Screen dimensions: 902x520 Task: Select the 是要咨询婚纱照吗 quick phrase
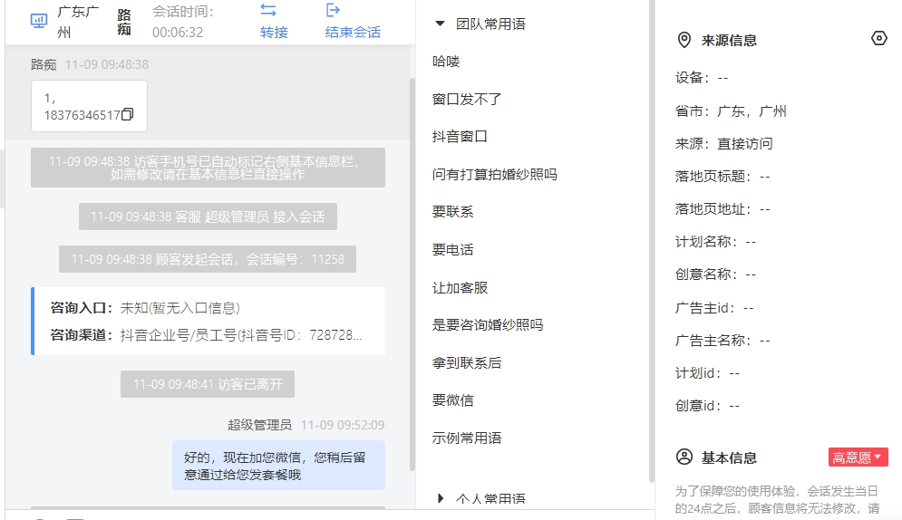(x=487, y=325)
